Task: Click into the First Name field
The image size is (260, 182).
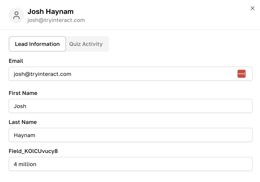Action: coord(131,106)
